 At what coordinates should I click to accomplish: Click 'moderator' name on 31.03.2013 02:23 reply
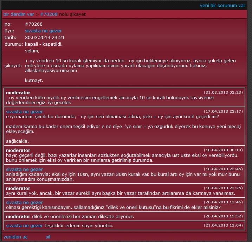point(18,93)
